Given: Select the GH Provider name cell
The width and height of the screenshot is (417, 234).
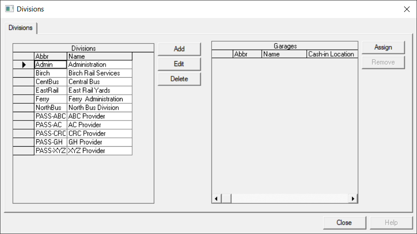Looking at the screenshot, I should tap(100, 142).
